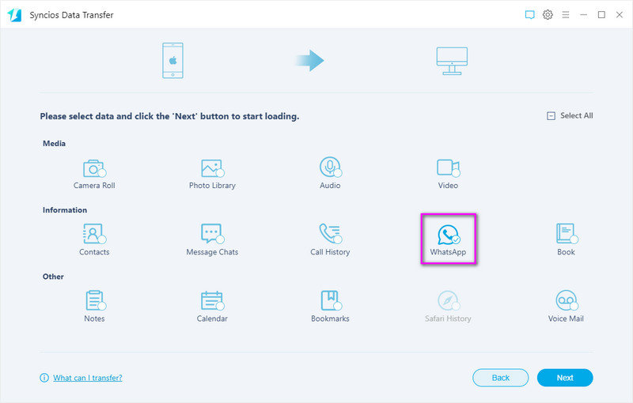Click the 'Voice Mail' label
Viewport: 633px width, 403px height.
[x=566, y=318]
